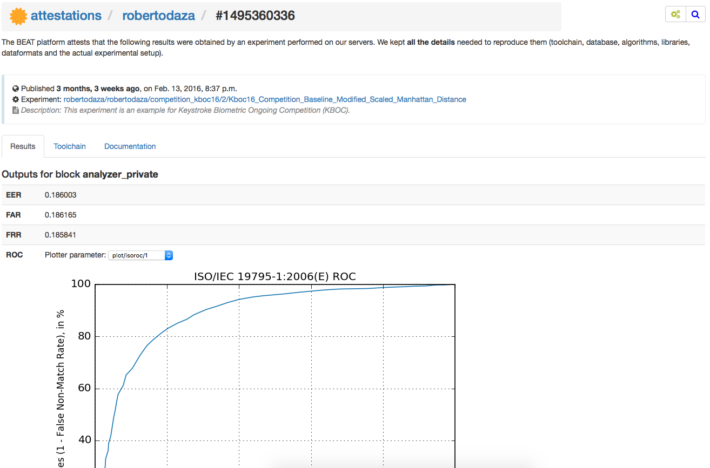Click the attestation number #1495360336
The width and height of the screenshot is (710, 468).
tap(255, 16)
